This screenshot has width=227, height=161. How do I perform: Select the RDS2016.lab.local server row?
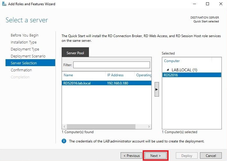point(107,83)
